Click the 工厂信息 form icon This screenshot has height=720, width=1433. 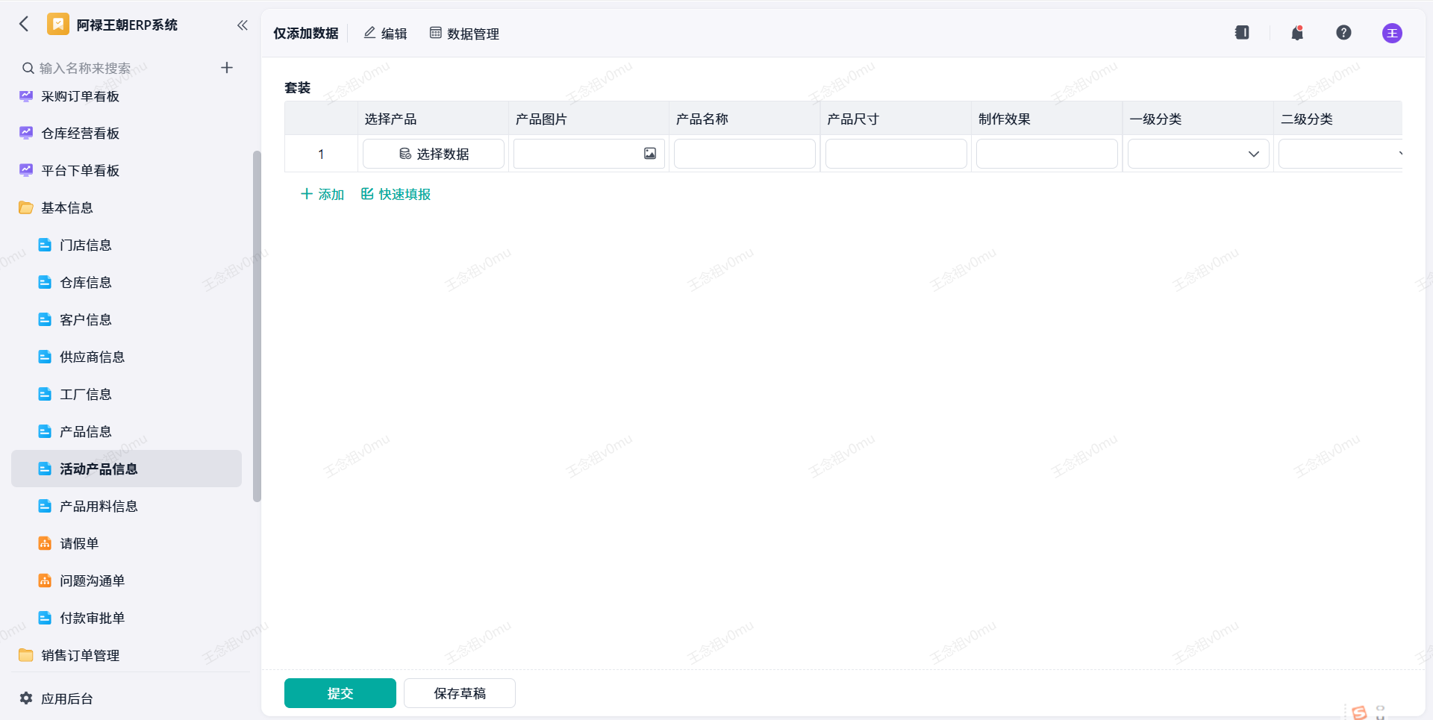[45, 394]
